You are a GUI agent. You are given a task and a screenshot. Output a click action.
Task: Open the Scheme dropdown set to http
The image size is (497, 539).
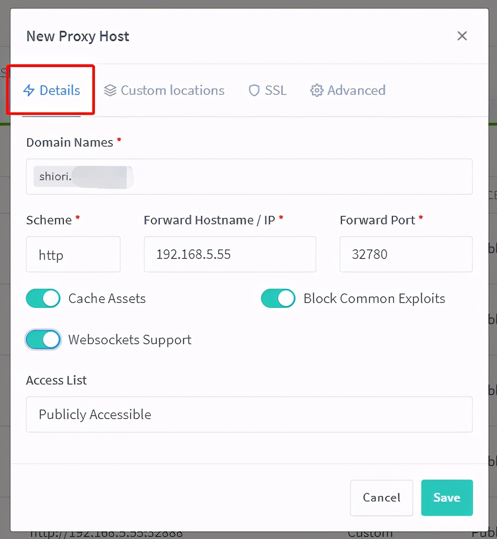[73, 254]
